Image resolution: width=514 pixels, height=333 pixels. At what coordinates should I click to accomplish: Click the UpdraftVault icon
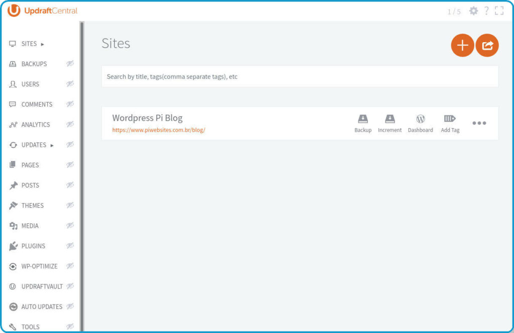click(13, 286)
